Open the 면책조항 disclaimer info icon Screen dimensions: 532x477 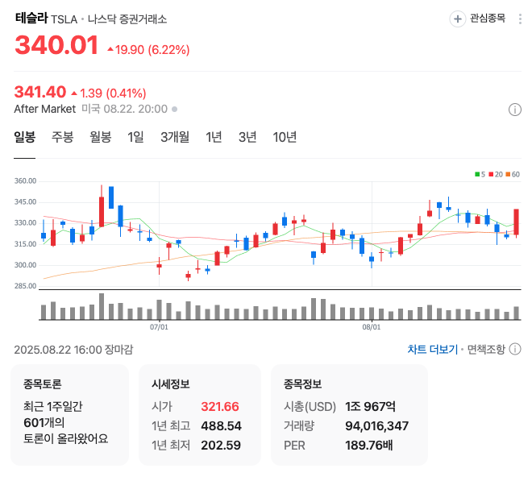click(515, 349)
